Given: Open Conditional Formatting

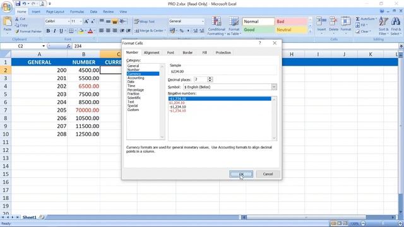Looking at the screenshot, I should click(x=217, y=26).
